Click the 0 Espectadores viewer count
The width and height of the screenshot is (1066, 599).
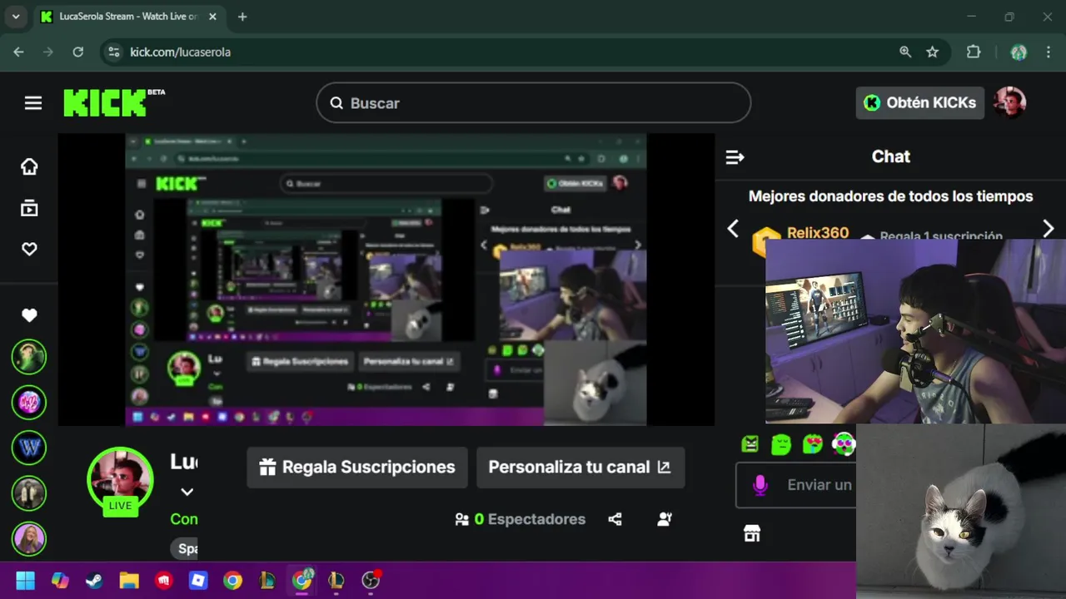click(x=521, y=519)
